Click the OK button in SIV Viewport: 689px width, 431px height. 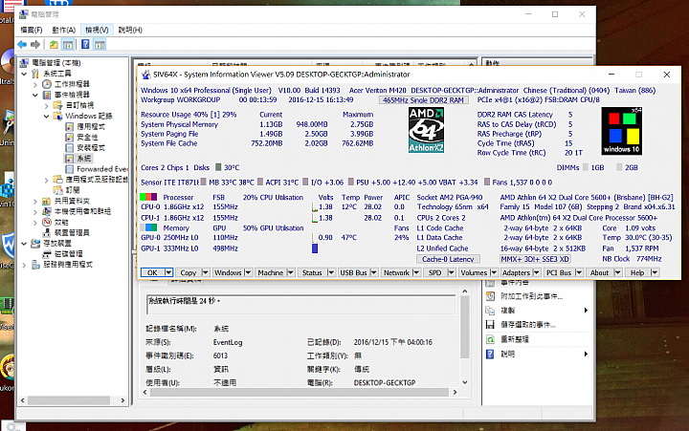click(x=152, y=272)
